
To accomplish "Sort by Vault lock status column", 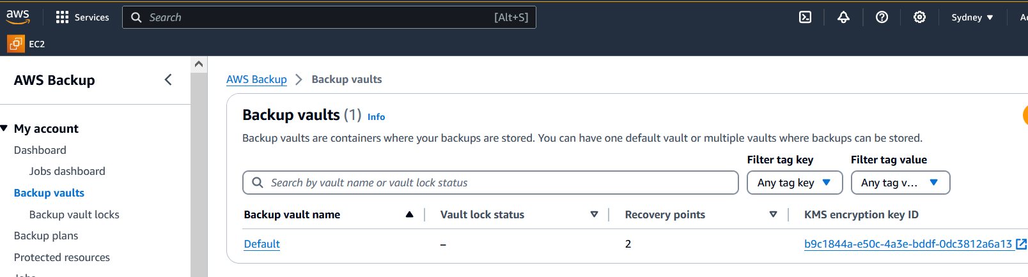I will click(594, 214).
